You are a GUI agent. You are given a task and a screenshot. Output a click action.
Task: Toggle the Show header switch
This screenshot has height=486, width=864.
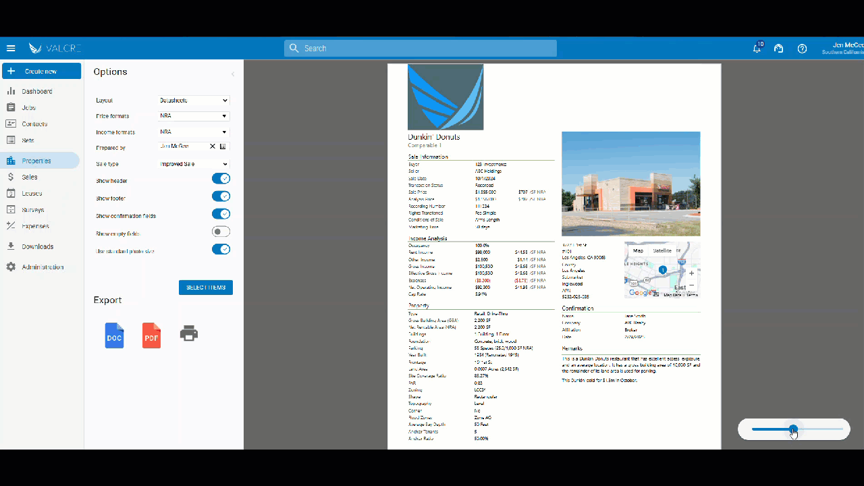point(221,179)
